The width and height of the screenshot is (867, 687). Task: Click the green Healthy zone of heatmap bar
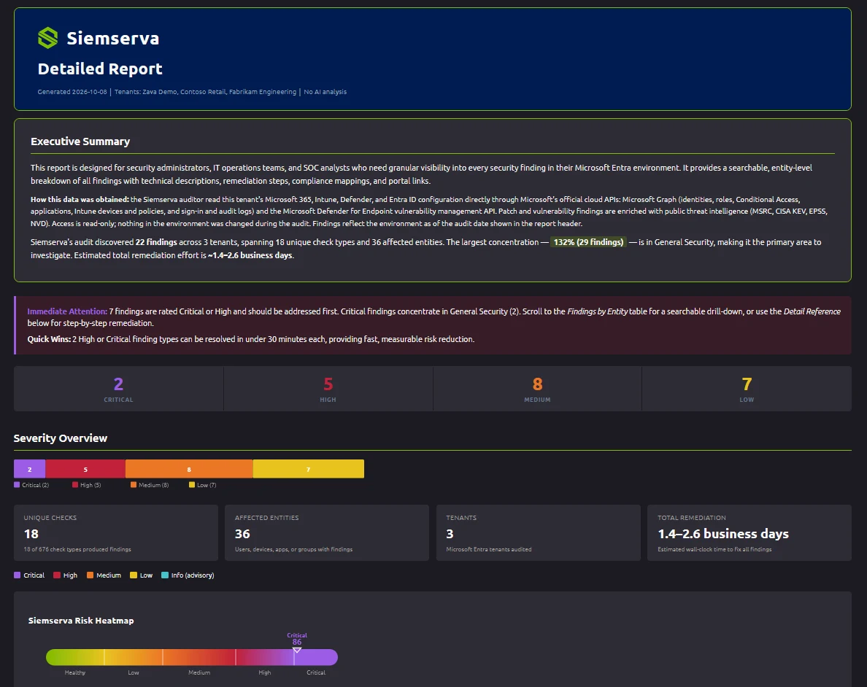point(75,657)
